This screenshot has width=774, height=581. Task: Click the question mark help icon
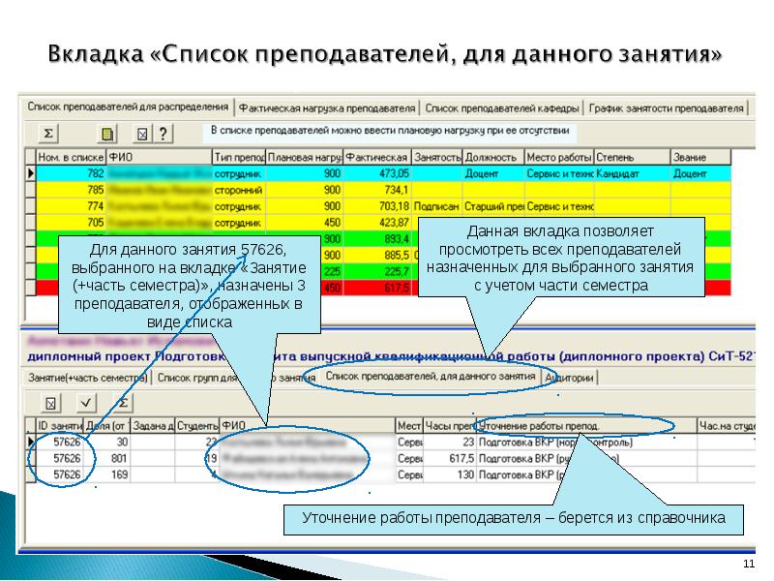(164, 133)
